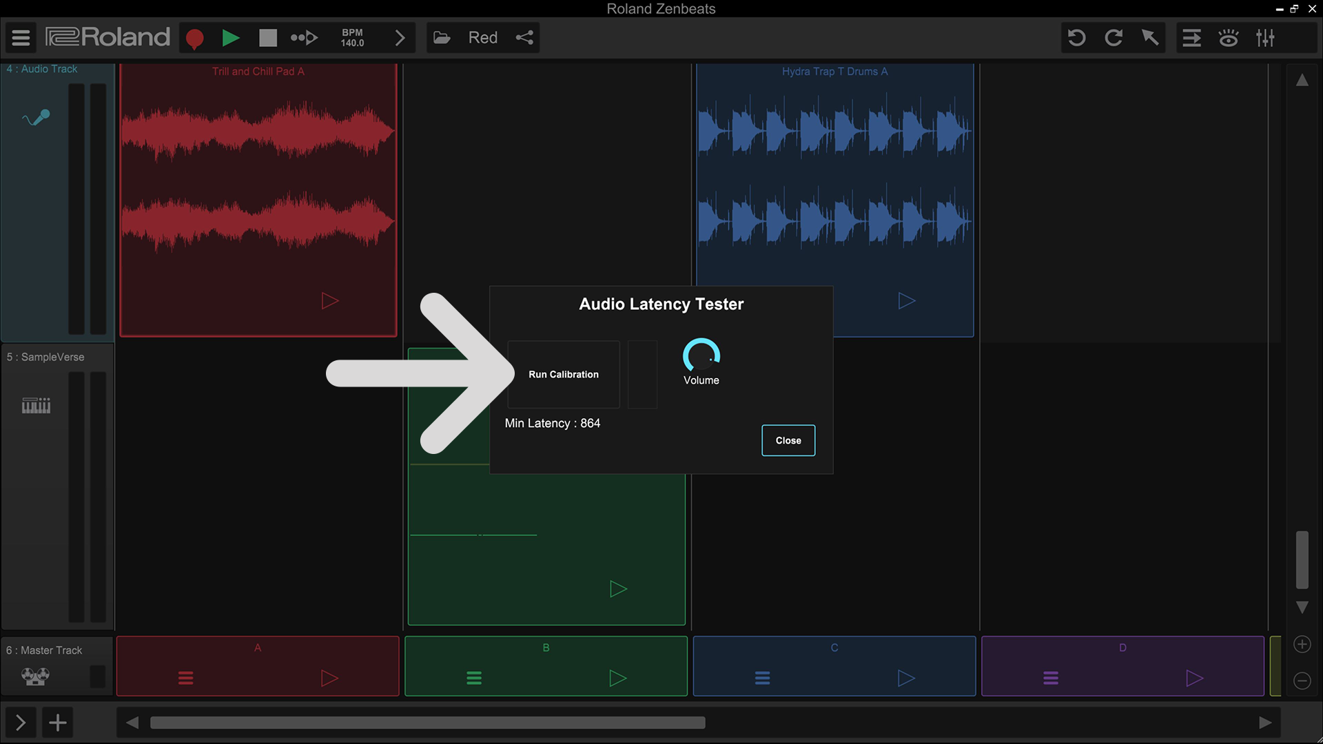Viewport: 1323px width, 744px height.
Task: Click the red Record button
Action: [x=195, y=39]
